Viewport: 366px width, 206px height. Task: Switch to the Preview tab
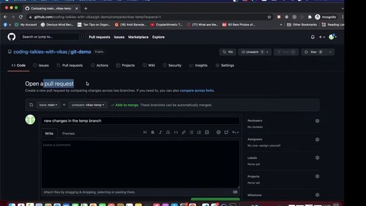coord(69,133)
